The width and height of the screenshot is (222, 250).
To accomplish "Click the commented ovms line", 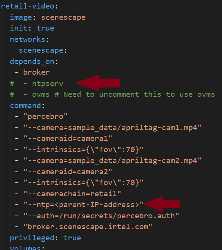I will pos(113,94).
